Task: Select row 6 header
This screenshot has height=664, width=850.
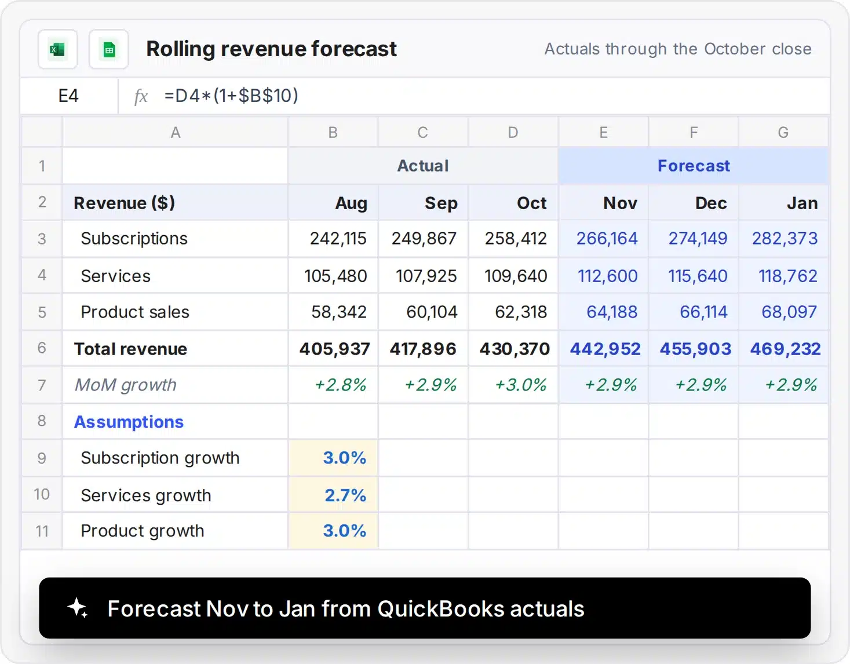Action: [x=42, y=348]
